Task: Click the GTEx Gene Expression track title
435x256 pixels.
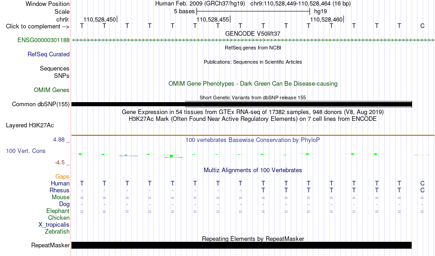Action: (253, 112)
